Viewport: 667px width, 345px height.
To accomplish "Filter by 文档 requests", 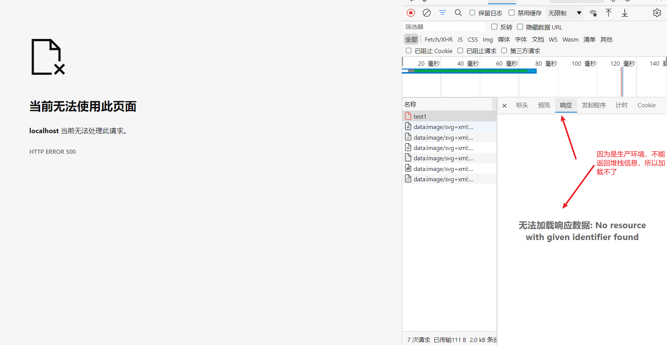I will (x=538, y=39).
